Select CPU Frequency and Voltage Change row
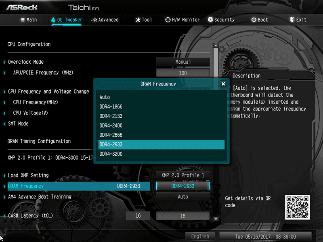This screenshot has height=242, width=323. click(x=48, y=92)
